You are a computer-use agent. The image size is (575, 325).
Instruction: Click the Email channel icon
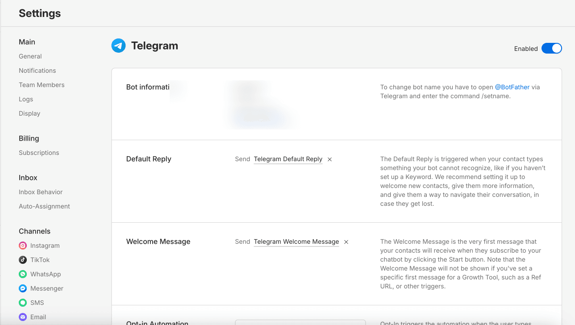(23, 317)
